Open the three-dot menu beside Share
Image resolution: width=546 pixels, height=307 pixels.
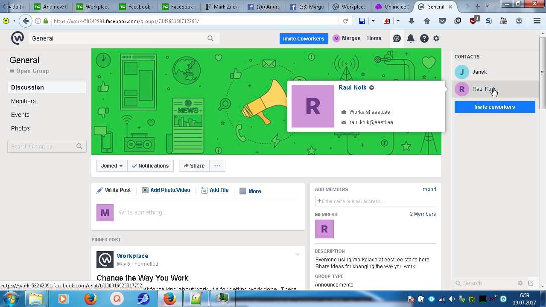[x=217, y=166]
